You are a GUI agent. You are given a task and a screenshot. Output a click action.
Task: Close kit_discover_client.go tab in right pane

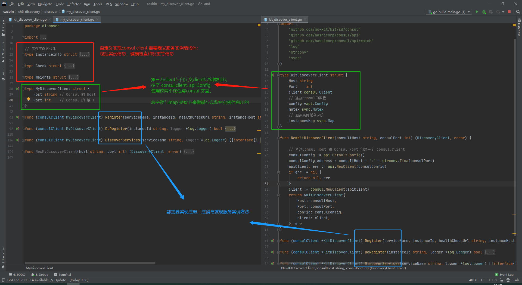[305, 20]
